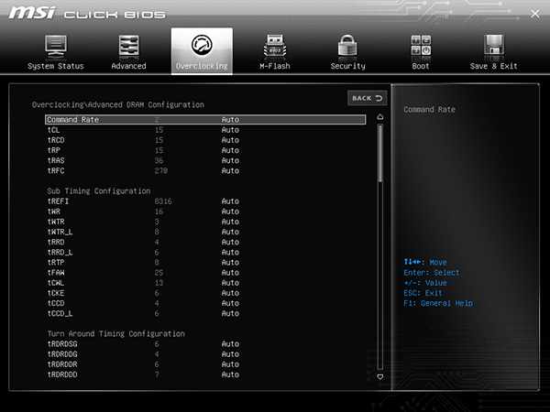The height and width of the screenshot is (412, 550).
Task: Select the tRRD_L row label
Action: click(60, 253)
